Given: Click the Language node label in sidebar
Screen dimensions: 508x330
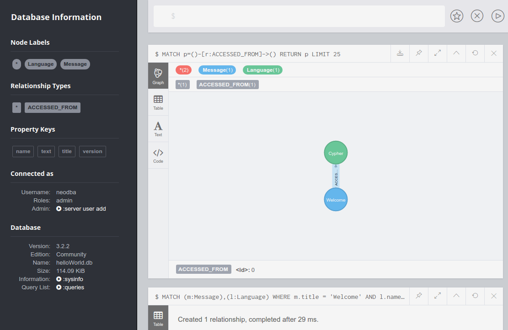Looking at the screenshot, I should (x=41, y=64).
